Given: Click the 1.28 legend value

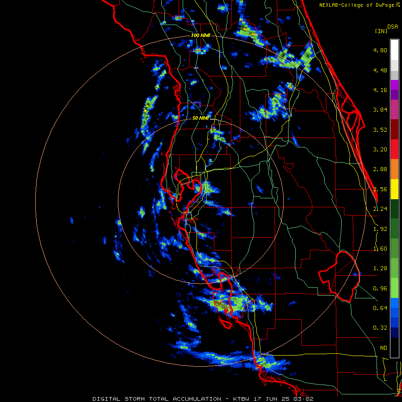Looking at the screenshot, I should pyautogui.click(x=380, y=268).
